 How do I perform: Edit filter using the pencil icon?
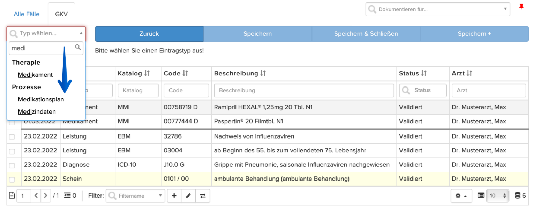click(x=188, y=196)
